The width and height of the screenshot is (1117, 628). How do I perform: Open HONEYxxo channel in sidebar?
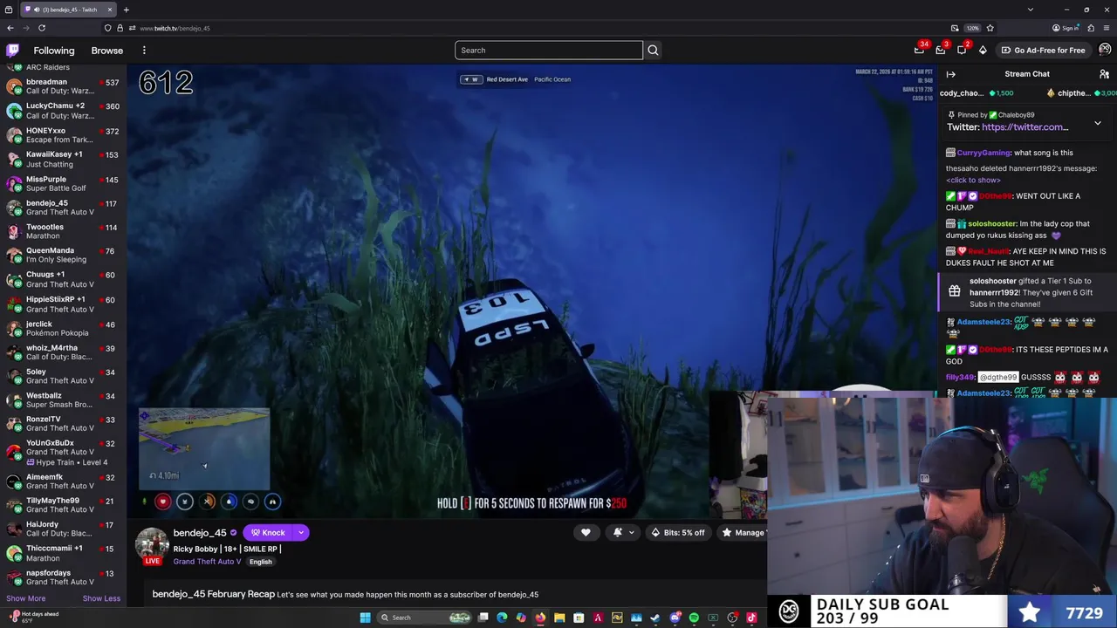(63, 135)
